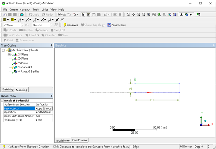
Task: Click the Parameters button label
Action: [118, 25]
